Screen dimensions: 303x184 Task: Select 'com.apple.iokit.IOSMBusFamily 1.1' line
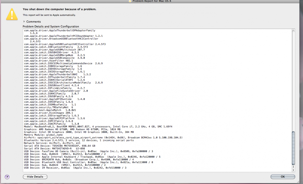tap(50, 105)
